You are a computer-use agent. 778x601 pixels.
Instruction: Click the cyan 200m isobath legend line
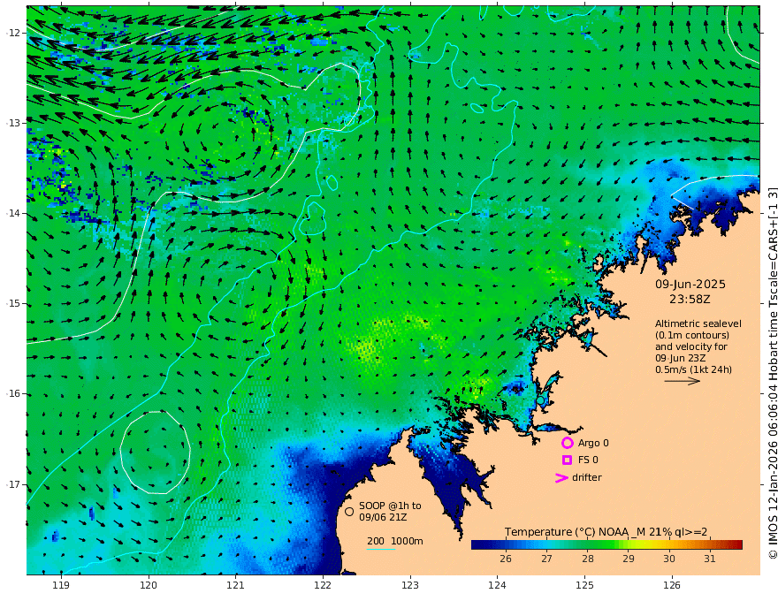coord(380,549)
